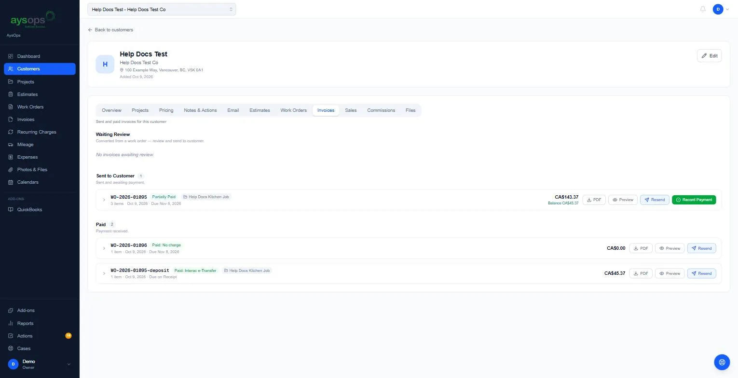Viewport: 738px width, 378px height.
Task: Open Expenses in the sidebar
Action: coord(40,157)
